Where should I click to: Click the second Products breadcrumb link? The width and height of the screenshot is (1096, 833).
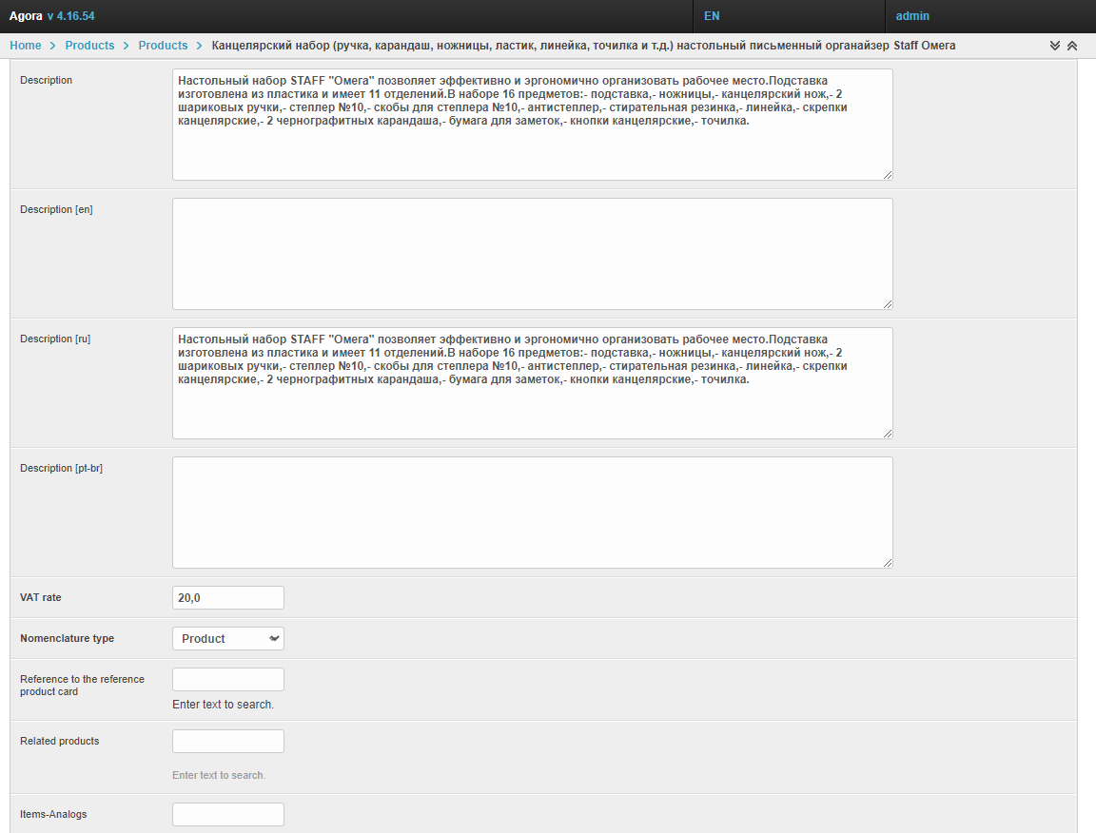pos(163,46)
